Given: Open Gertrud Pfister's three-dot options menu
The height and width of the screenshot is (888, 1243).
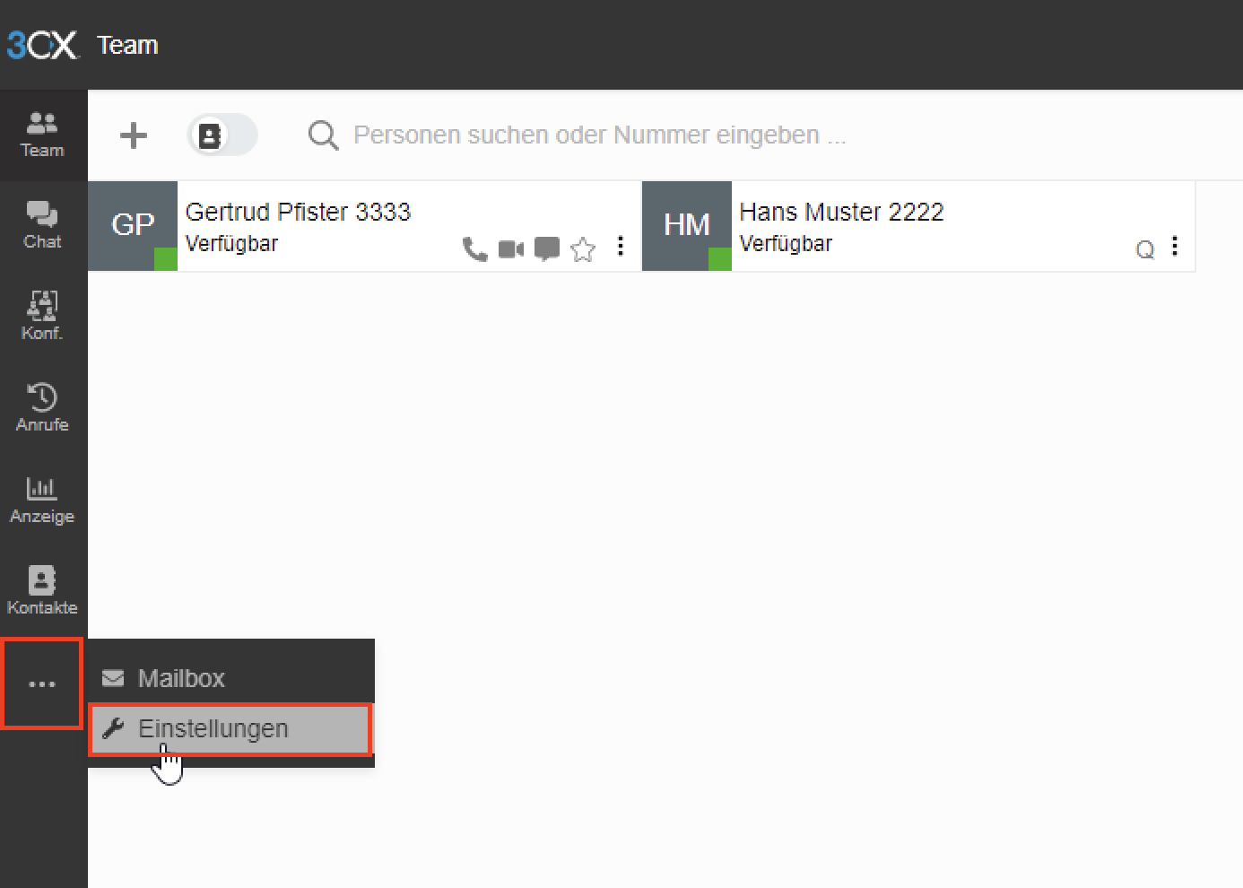Looking at the screenshot, I should pos(621,247).
